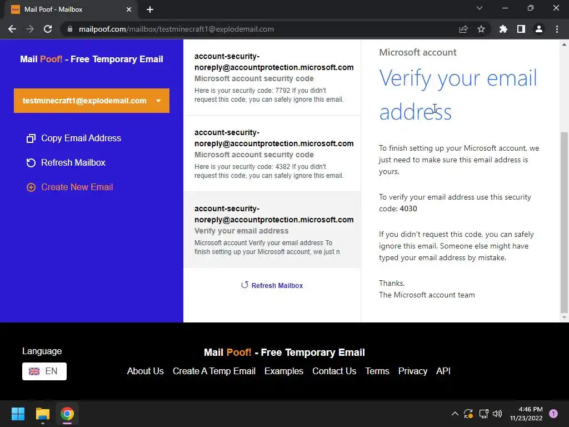
Task: Open the Privacy footer link
Action: click(413, 371)
